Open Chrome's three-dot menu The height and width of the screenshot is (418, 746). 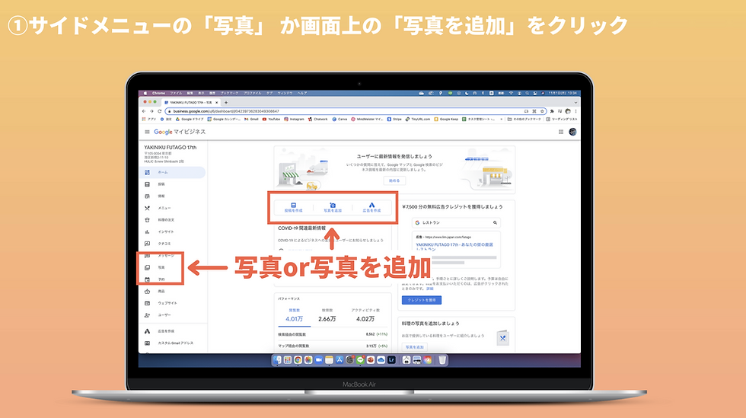pyautogui.click(x=575, y=111)
